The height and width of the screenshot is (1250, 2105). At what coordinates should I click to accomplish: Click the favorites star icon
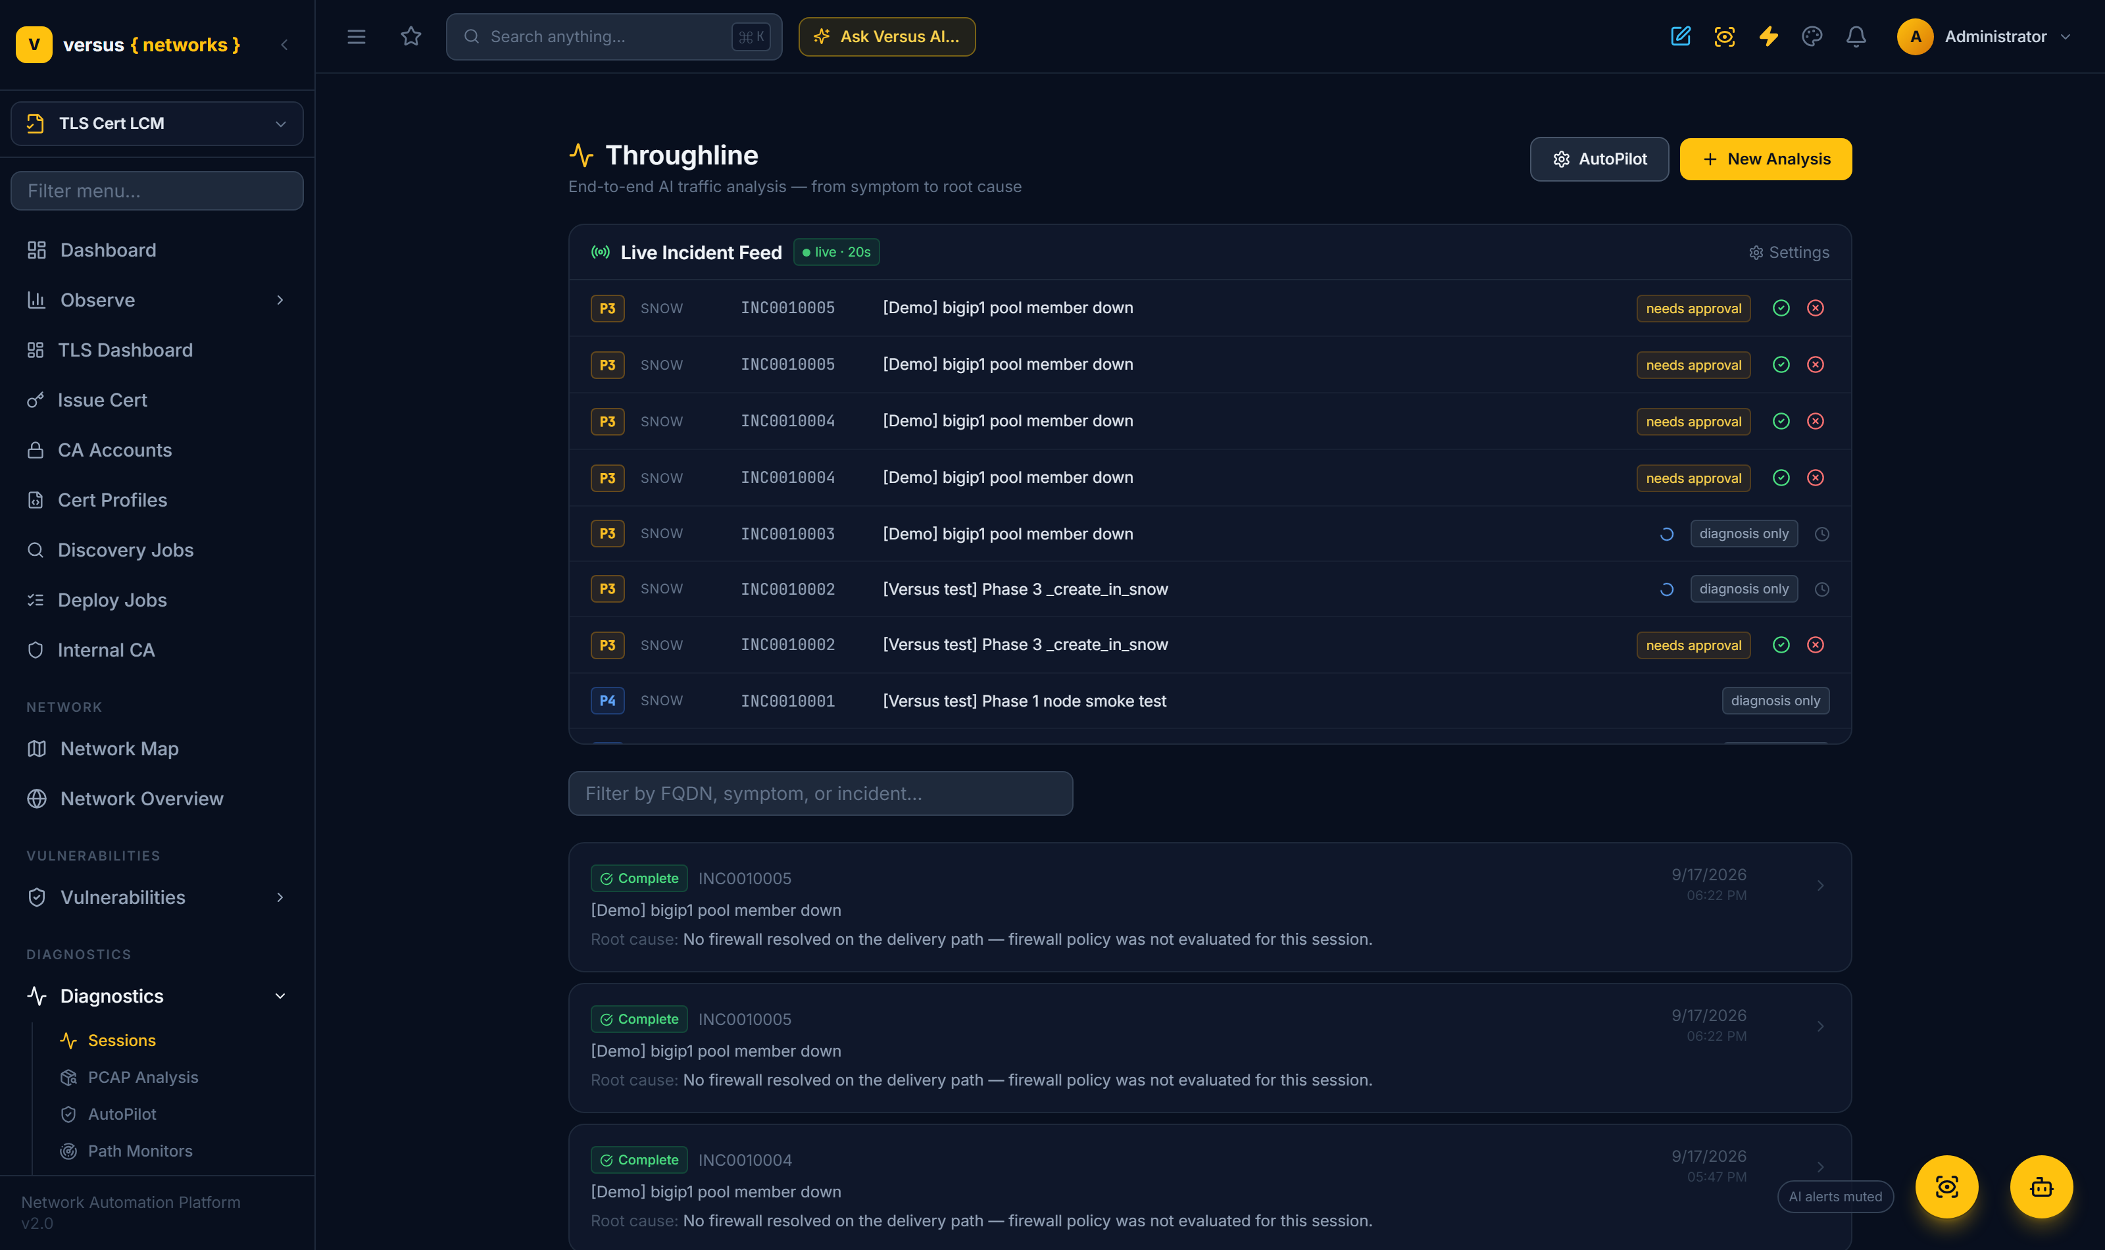[x=411, y=36]
